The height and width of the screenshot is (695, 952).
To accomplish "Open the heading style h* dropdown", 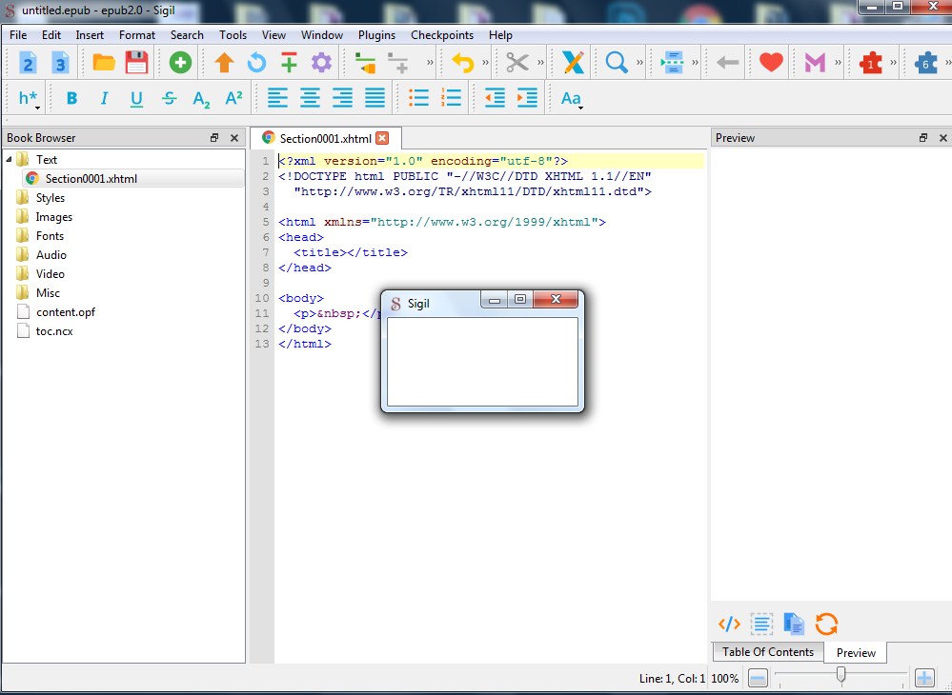I will [29, 98].
